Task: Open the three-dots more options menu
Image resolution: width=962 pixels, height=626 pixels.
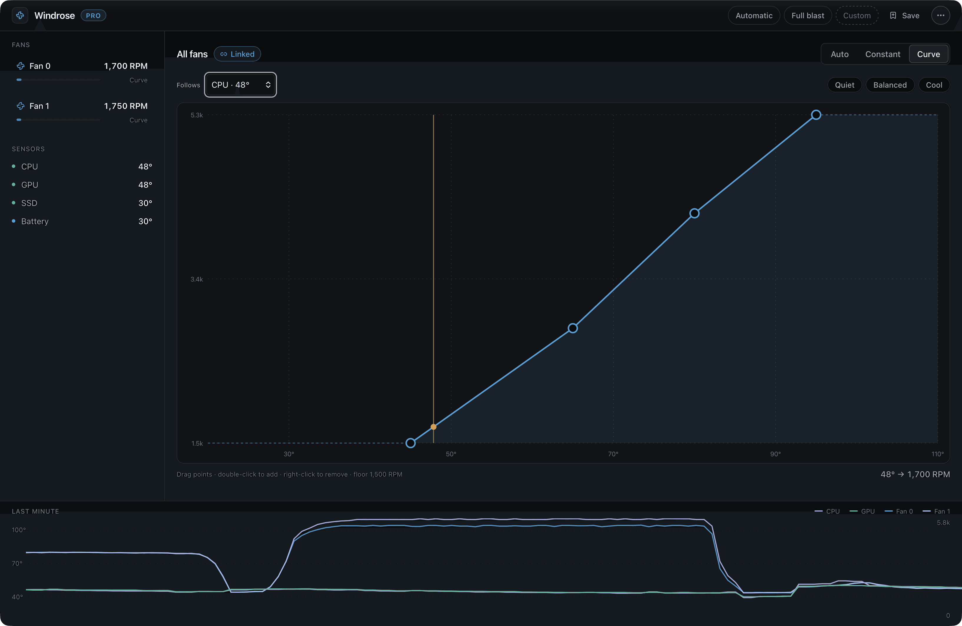Action: coord(941,15)
